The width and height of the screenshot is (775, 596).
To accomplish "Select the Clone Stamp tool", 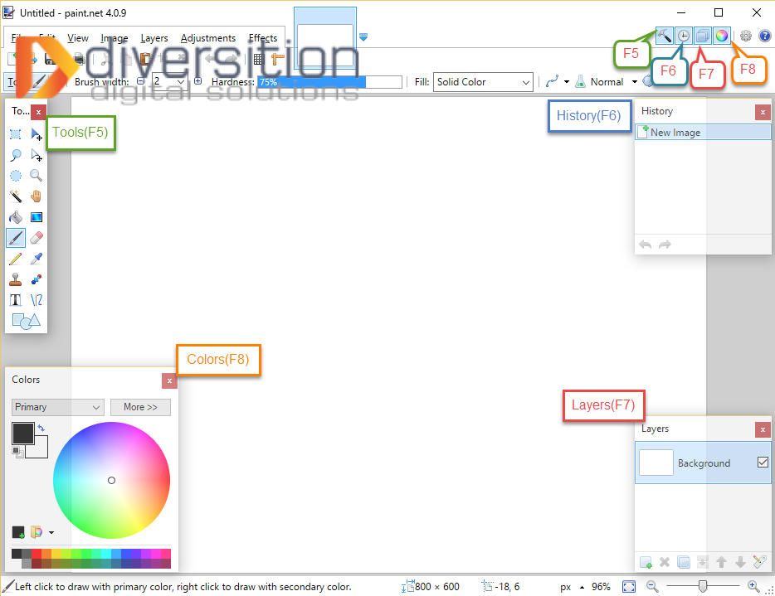I will pos(15,279).
